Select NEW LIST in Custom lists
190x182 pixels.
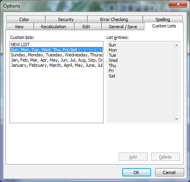pyautogui.click(x=56, y=45)
